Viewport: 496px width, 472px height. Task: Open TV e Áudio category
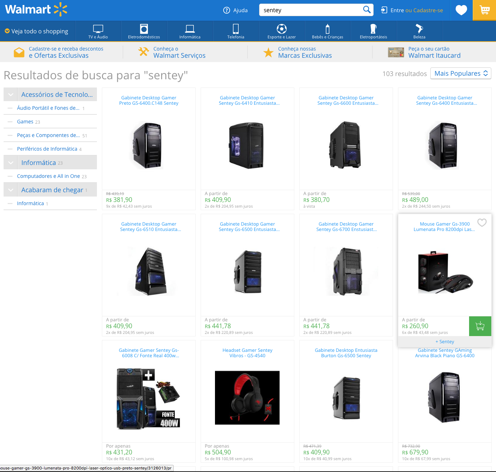[x=98, y=31]
